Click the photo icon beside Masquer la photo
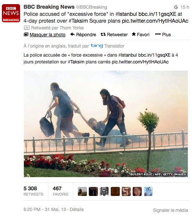Image resolution: width=192 pixels, height=216 pixels. (x=26, y=34)
